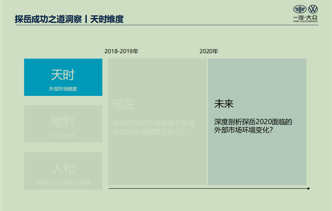Click the 外部市场维度 subtitle
Screen dimensions: 332x211
[63, 89]
